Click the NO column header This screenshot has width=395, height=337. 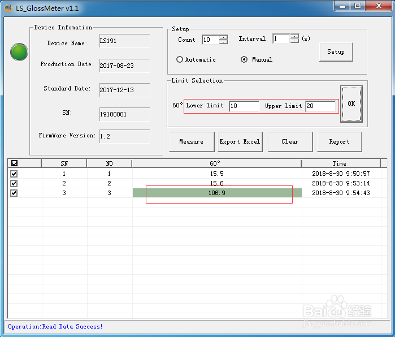point(109,163)
